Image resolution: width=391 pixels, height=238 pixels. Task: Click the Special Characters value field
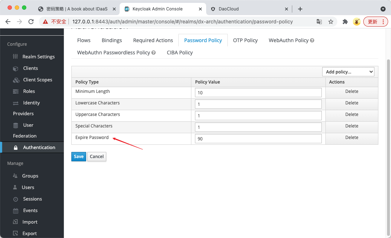pyautogui.click(x=258, y=127)
